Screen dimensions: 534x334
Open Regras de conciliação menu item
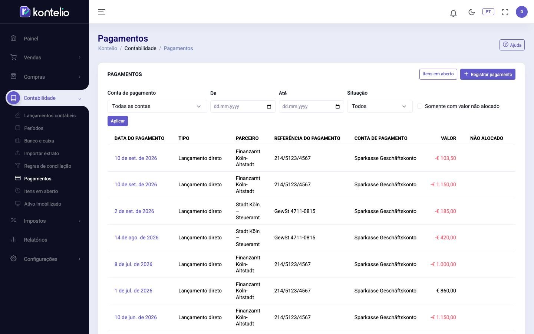[47, 166]
